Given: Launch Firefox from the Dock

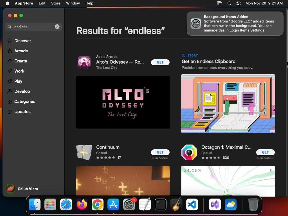Looking at the screenshot, I should [82, 204].
